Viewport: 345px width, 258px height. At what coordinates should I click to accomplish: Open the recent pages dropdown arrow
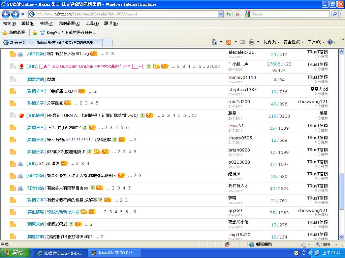click(x=23, y=14)
